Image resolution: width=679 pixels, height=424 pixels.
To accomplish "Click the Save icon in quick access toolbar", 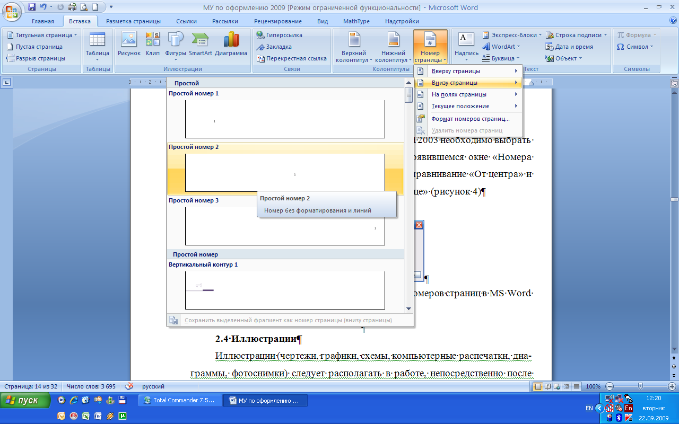I will (x=32, y=7).
